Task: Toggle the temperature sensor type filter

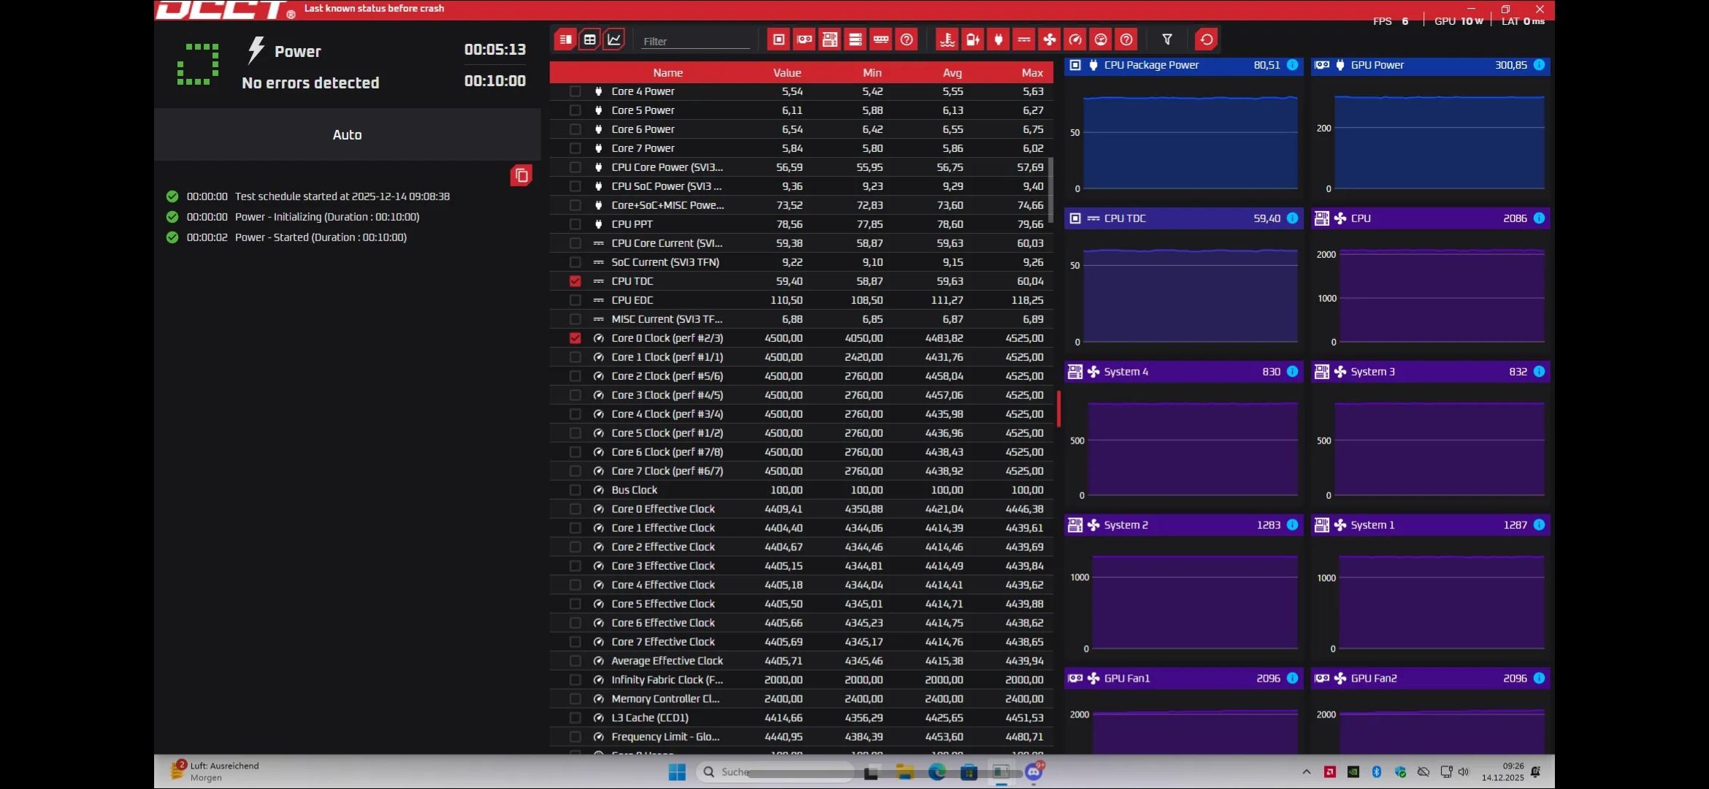Action: [947, 39]
